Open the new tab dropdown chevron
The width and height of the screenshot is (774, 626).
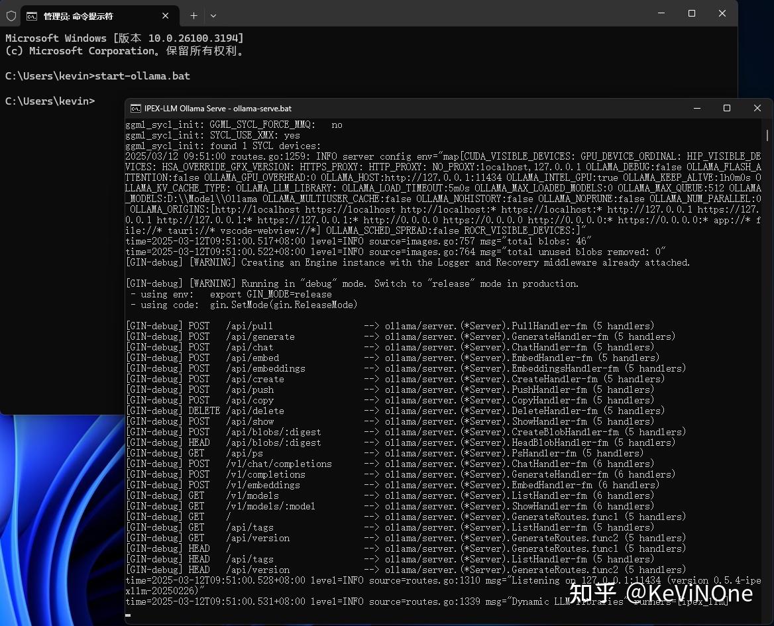pyautogui.click(x=213, y=15)
